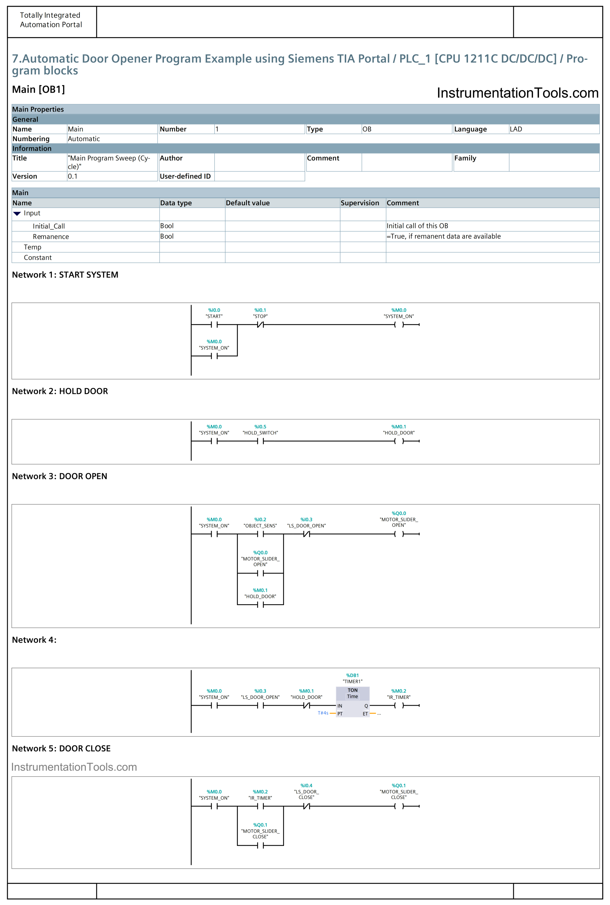Screen dimensions: 610x905
Task: Select the HOLD_DOOR normally-closed contact in Network 4
Action: pos(307,705)
